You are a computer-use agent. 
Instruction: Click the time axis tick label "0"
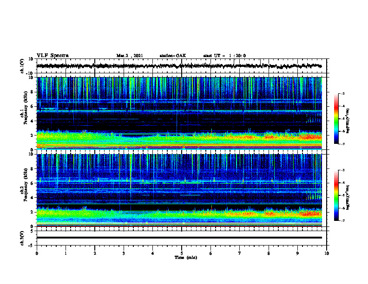37,253
